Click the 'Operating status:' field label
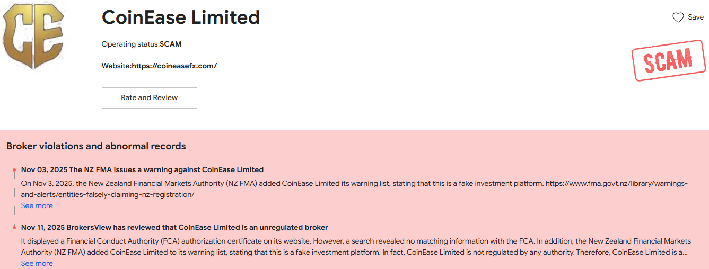Image resolution: width=709 pixels, height=269 pixels. coord(130,44)
